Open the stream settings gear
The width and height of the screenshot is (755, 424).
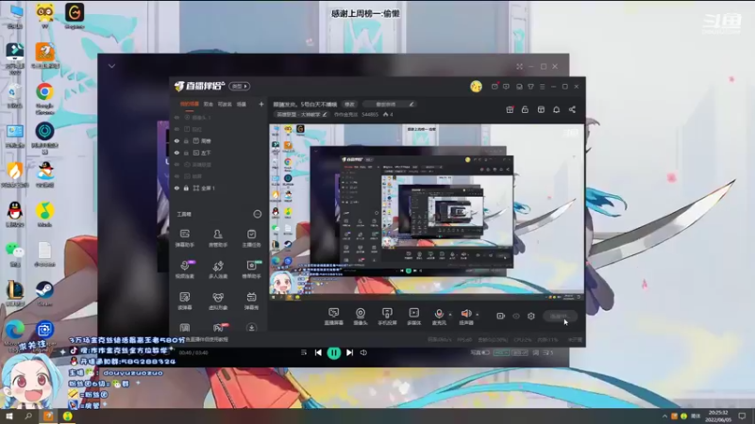pyautogui.click(x=531, y=316)
